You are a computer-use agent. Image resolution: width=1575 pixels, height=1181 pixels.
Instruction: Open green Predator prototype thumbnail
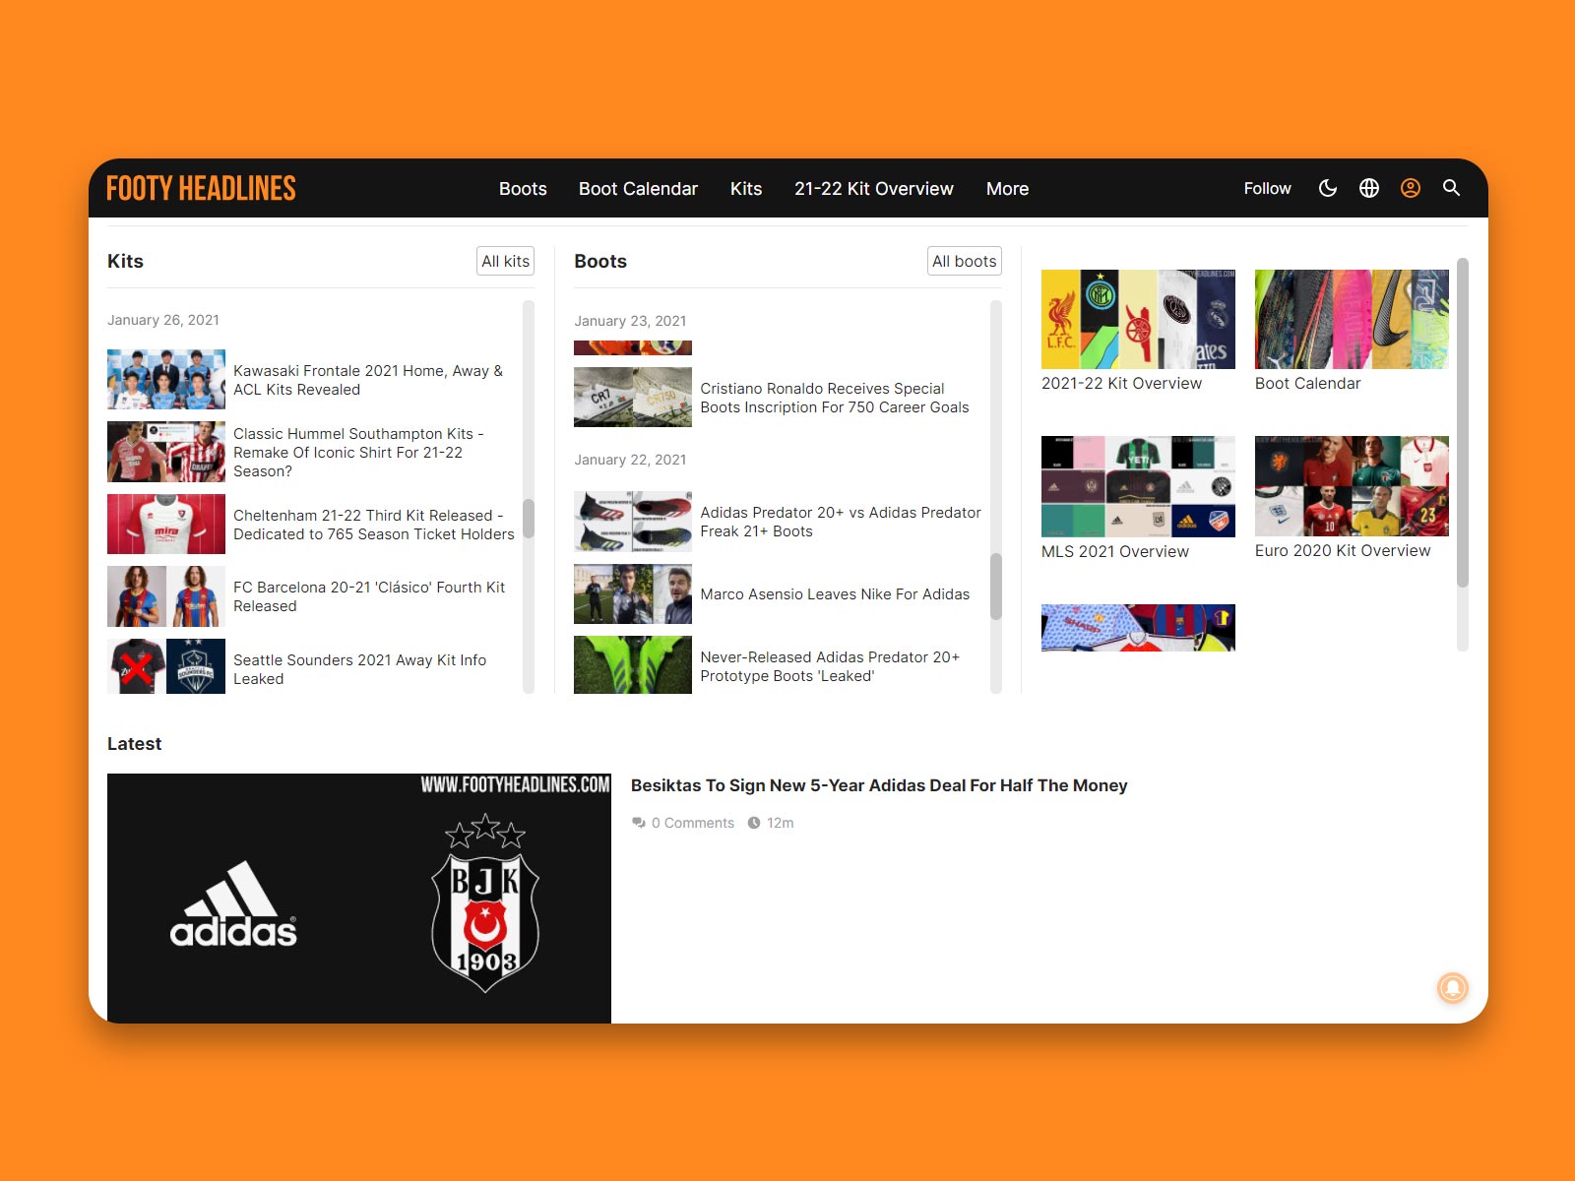pyautogui.click(x=633, y=665)
